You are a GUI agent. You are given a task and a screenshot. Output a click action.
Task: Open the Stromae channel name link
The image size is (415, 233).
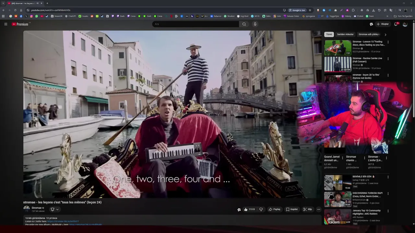pos(37,208)
